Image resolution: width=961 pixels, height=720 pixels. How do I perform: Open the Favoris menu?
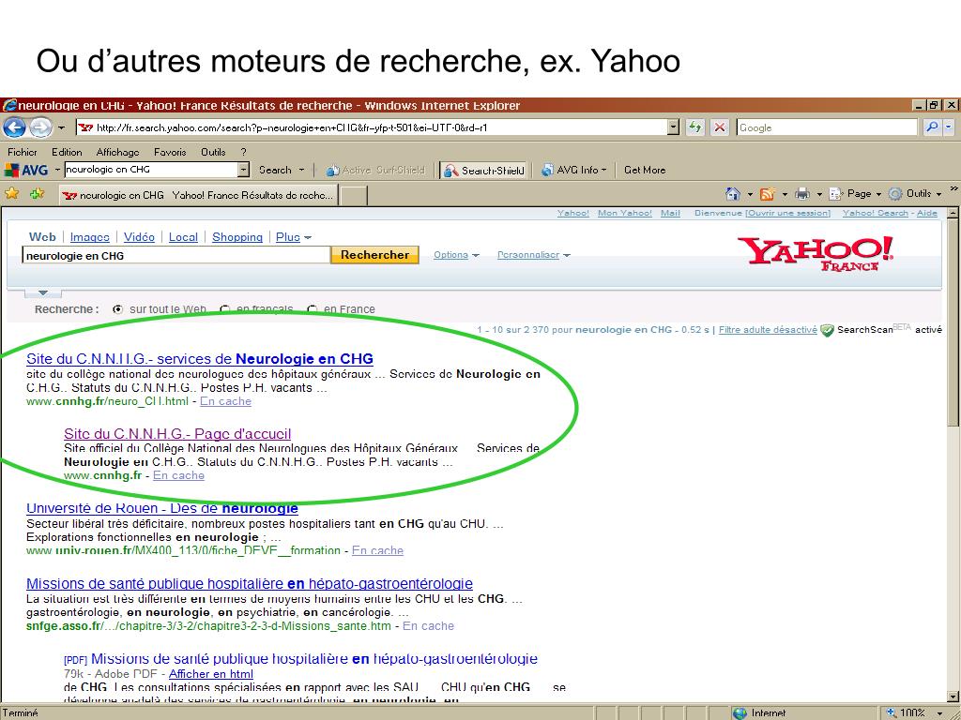pyautogui.click(x=171, y=152)
